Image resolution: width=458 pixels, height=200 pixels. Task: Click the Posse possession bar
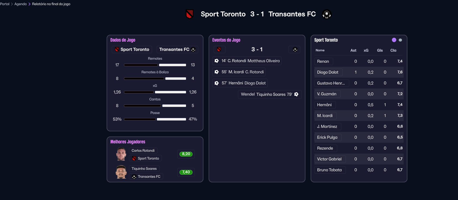[x=155, y=119]
